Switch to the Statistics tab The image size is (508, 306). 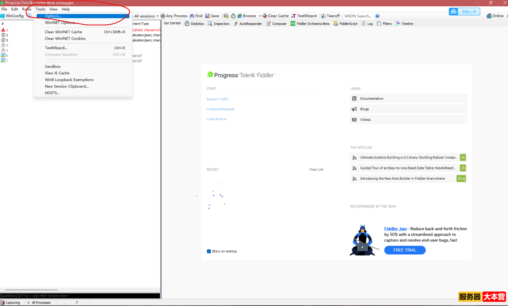point(194,24)
